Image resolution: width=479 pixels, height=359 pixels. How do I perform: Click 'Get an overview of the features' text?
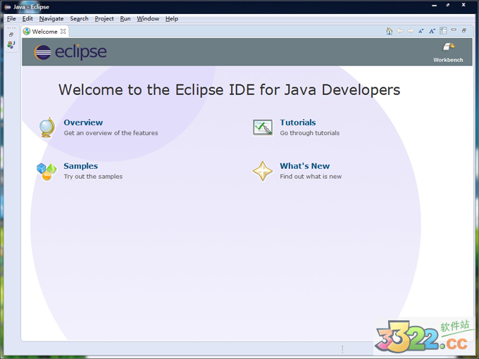(x=111, y=133)
